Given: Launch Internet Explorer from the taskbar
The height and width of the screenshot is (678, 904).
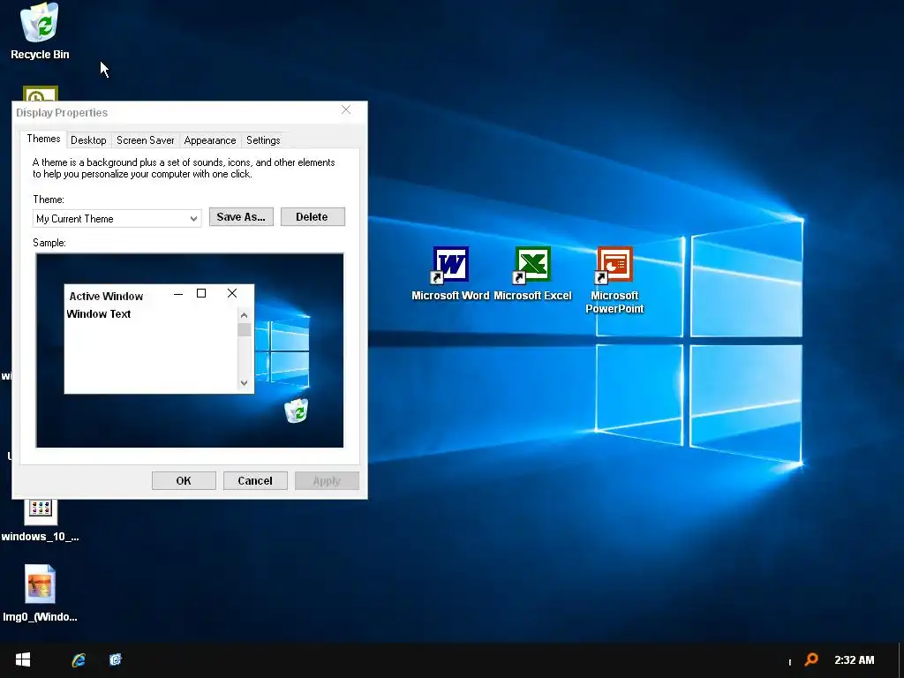Looking at the screenshot, I should coord(79,659).
